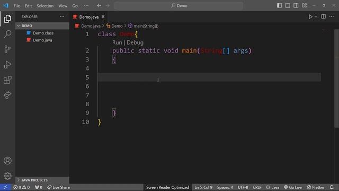Click the closing brace on line 10
The image size is (339, 191).
point(100,122)
